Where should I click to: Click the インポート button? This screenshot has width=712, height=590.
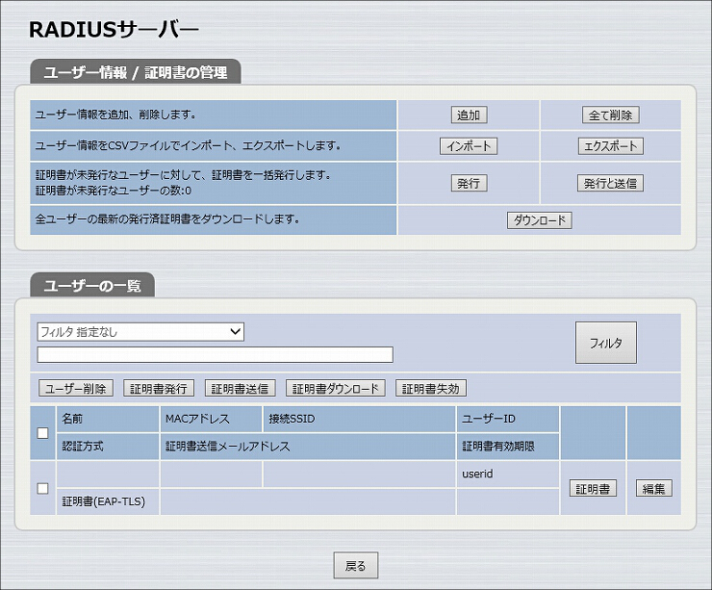469,146
